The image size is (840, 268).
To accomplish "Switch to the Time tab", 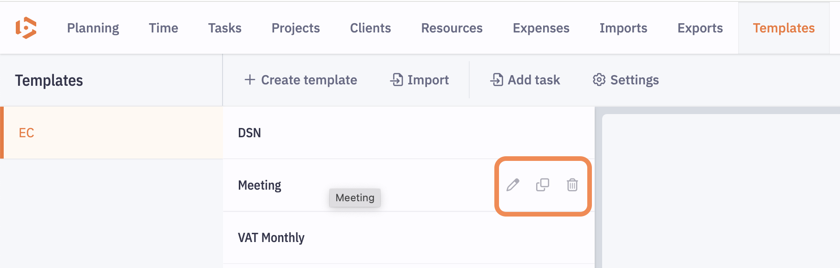I will [164, 28].
